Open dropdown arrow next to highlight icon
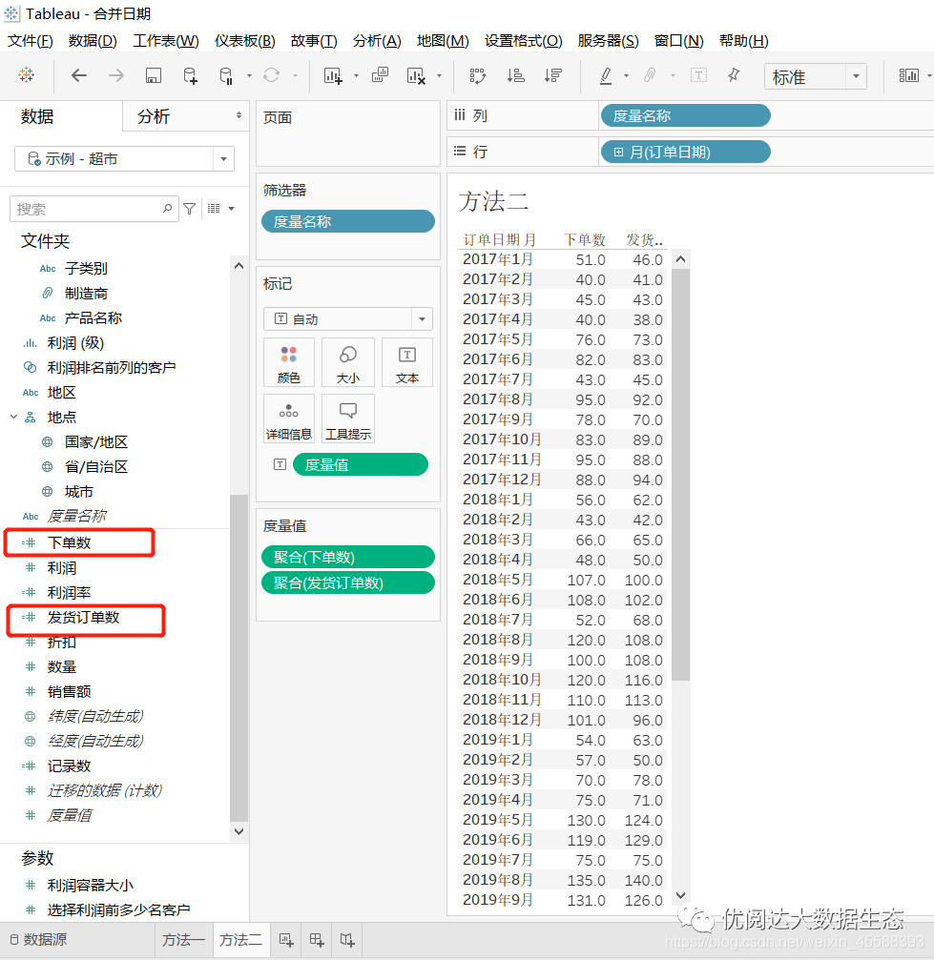 (x=626, y=76)
